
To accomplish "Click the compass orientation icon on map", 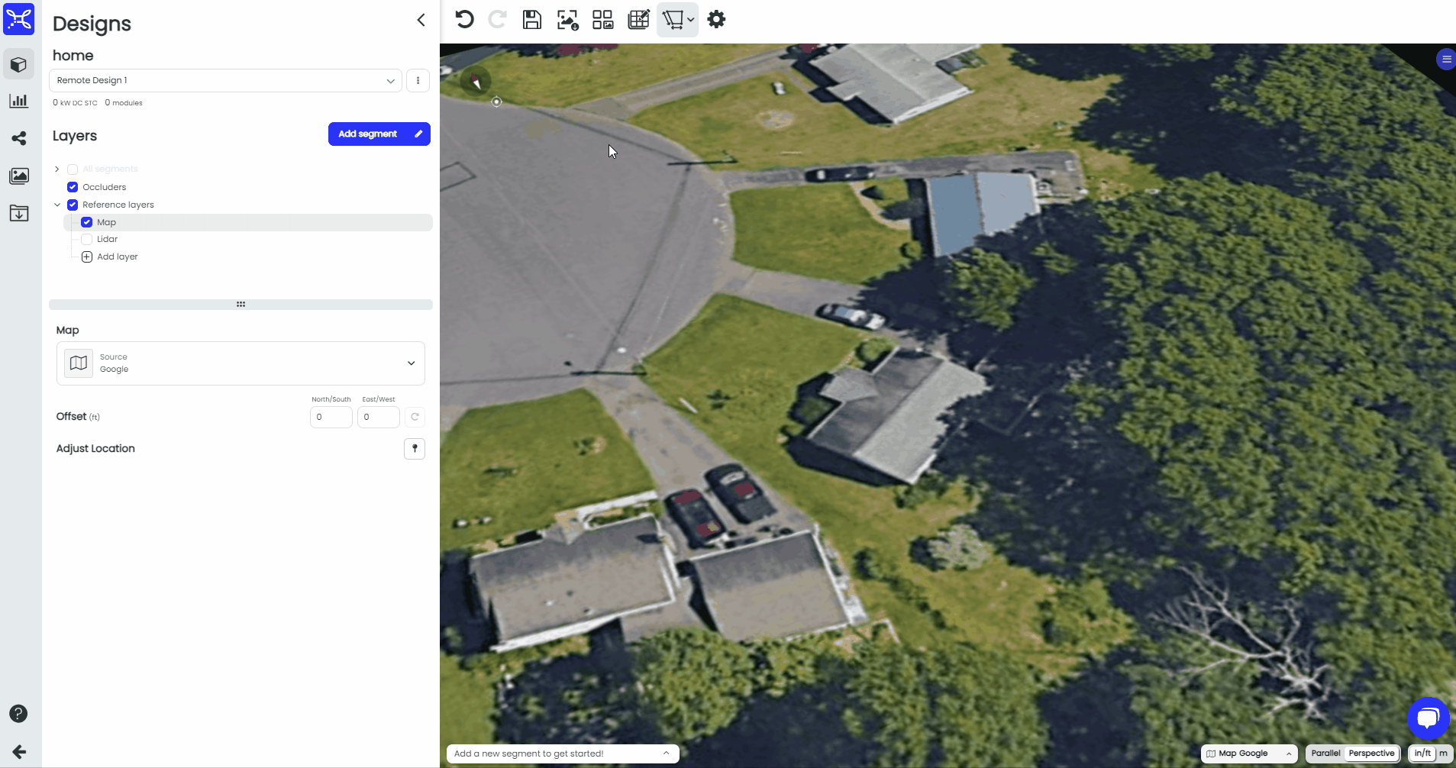I will [476, 81].
